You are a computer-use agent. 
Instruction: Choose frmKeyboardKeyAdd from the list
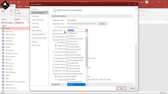coord(76,82)
